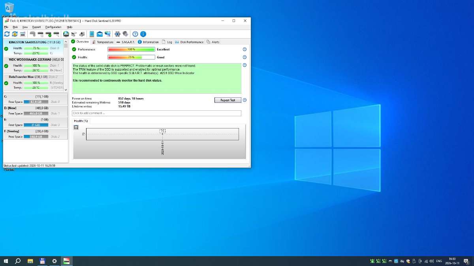474x266 pixels.
Task: Open the View menu
Action: 25,27
